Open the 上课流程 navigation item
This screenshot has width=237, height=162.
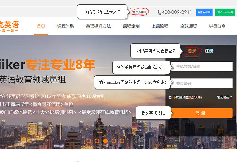coord(160,26)
